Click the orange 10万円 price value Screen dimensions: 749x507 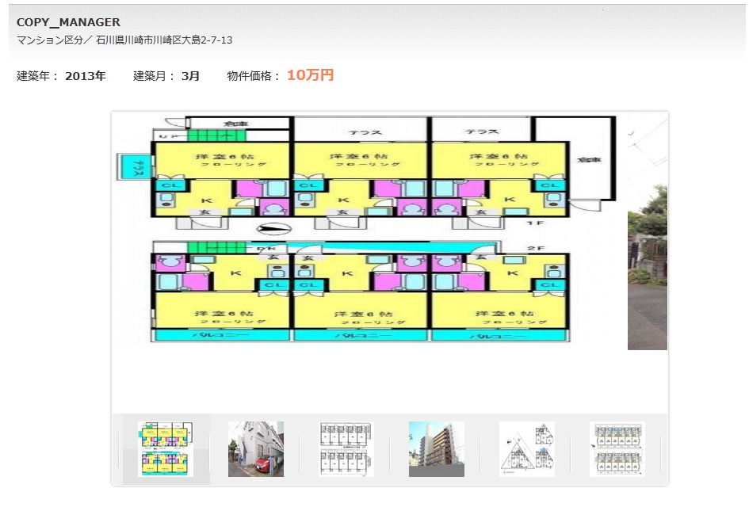310,75
